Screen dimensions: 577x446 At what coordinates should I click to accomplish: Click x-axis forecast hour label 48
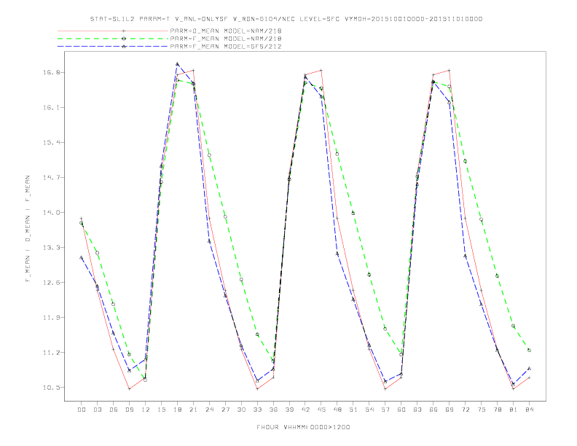point(337,410)
